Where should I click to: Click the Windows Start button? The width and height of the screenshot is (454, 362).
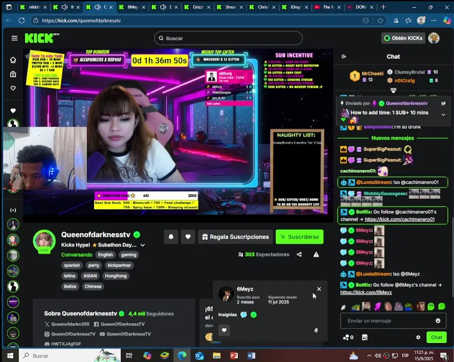(x=10, y=355)
